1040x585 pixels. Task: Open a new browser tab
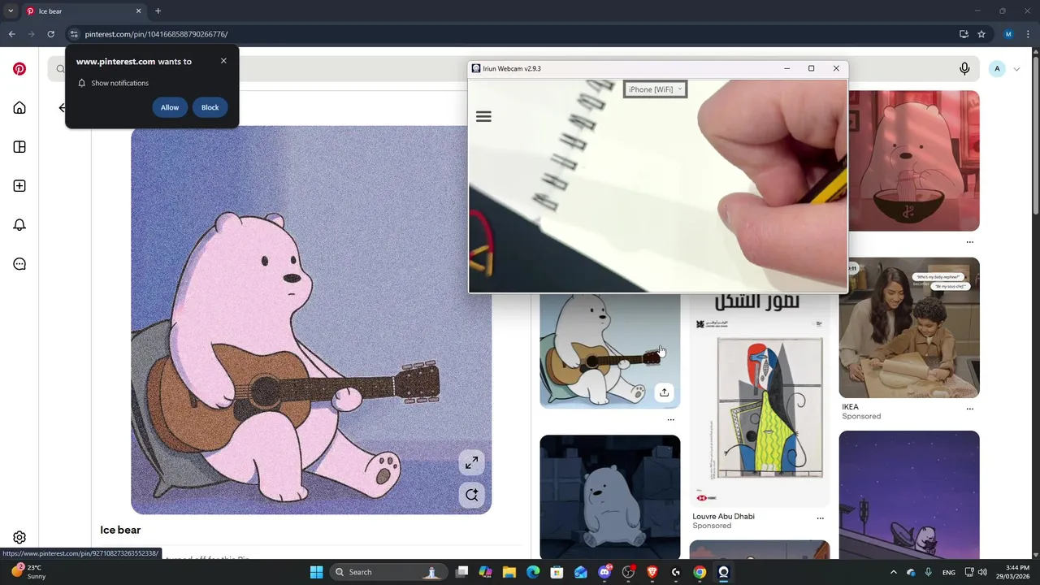coord(158,11)
